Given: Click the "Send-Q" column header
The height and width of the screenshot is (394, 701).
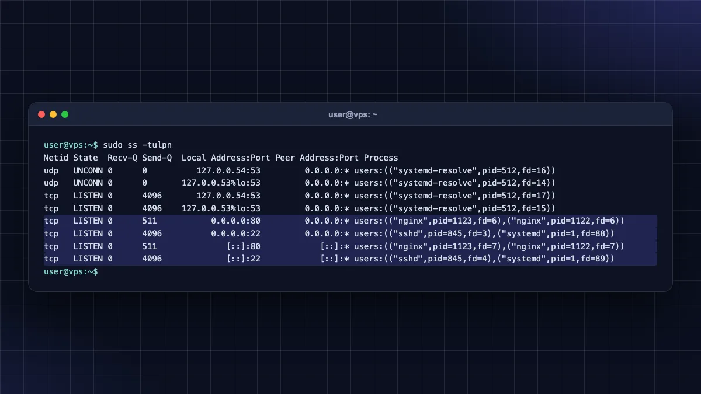Looking at the screenshot, I should (157, 158).
